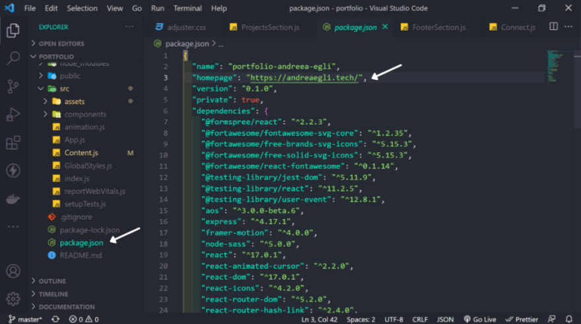Open the Run menu
This screenshot has height=324, width=581.
pos(158,8)
